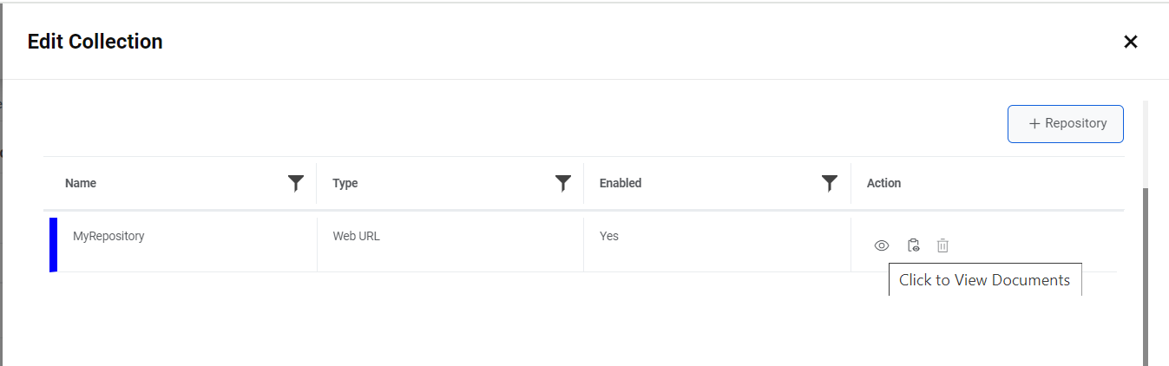Delete MyRepository using the trash icon
1169x366 pixels.
pos(942,245)
